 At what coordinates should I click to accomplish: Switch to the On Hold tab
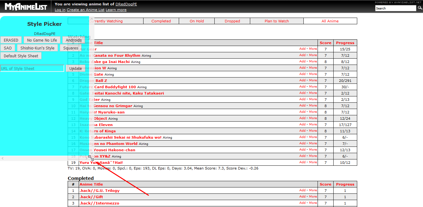[x=197, y=21]
